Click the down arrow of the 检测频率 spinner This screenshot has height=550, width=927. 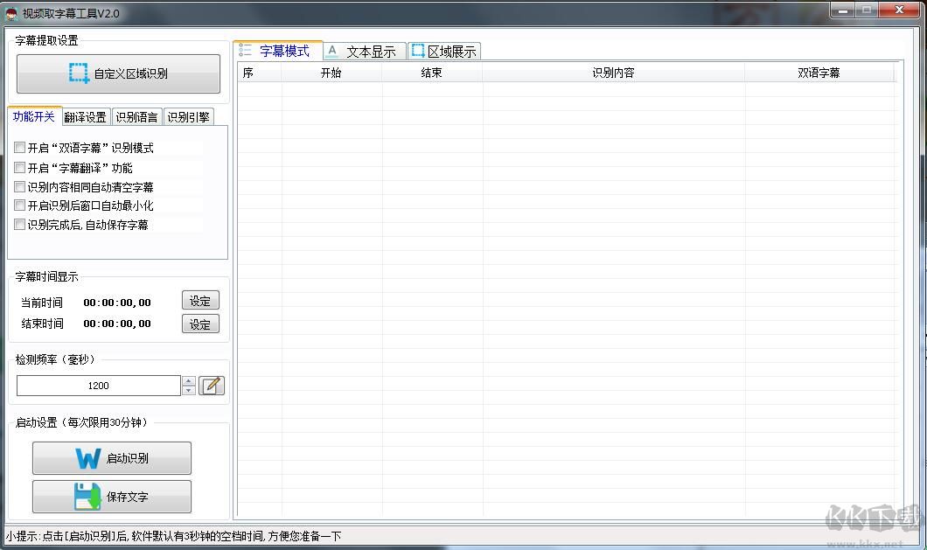click(189, 390)
